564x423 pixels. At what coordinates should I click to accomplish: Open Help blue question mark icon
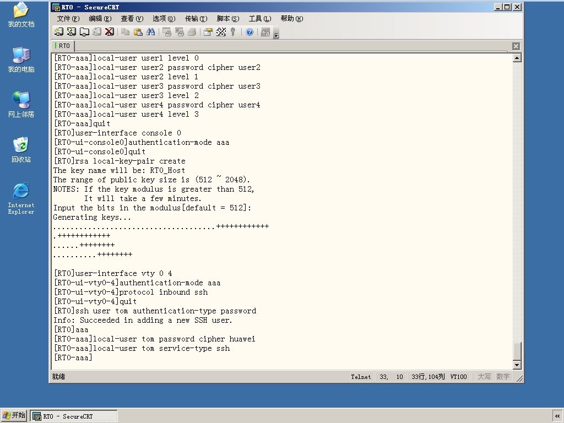click(x=250, y=32)
